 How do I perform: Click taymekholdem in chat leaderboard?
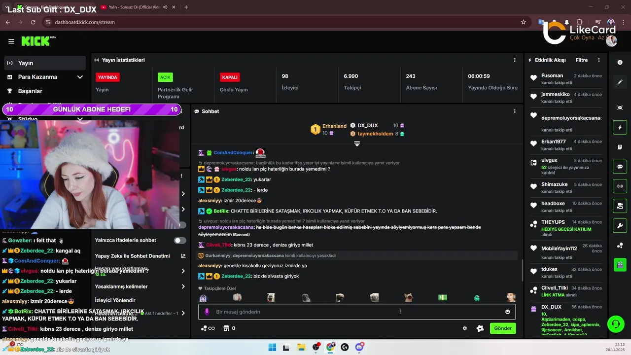(x=375, y=134)
